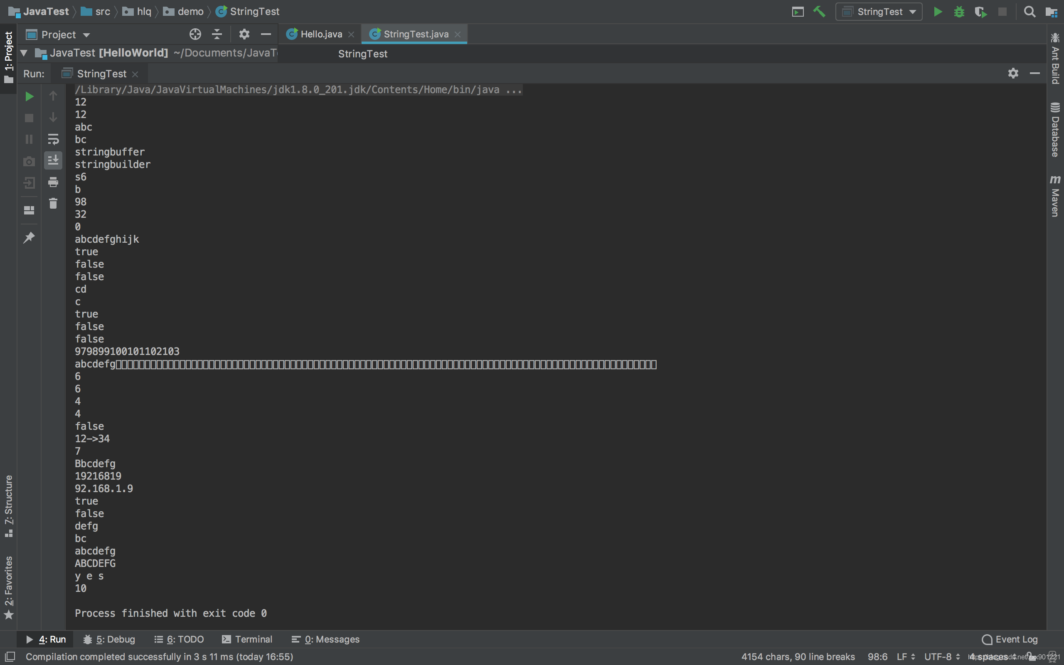Click the Build project hammer icon
This screenshot has width=1064, height=665.
coord(819,12)
